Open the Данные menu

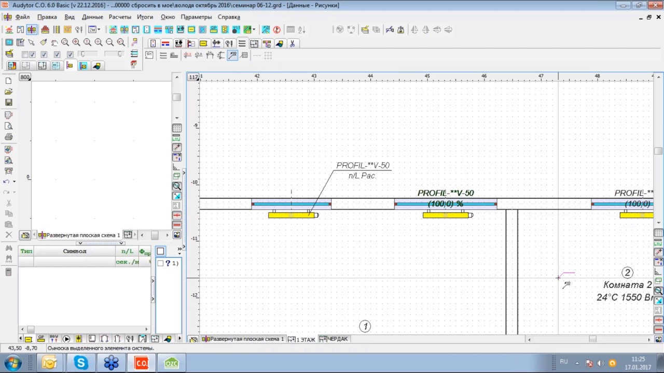click(x=92, y=17)
